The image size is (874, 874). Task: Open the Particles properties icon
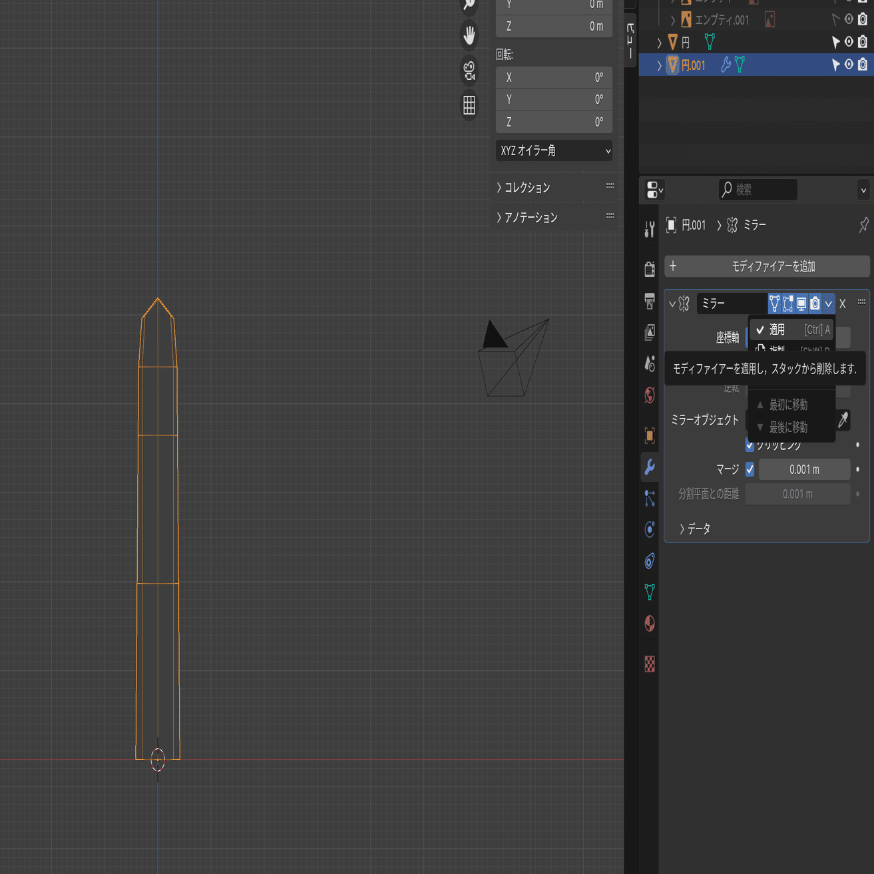(x=650, y=499)
